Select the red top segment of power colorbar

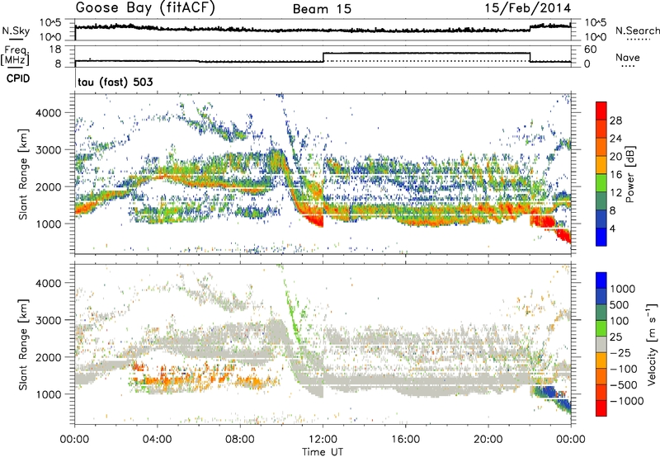(x=601, y=111)
